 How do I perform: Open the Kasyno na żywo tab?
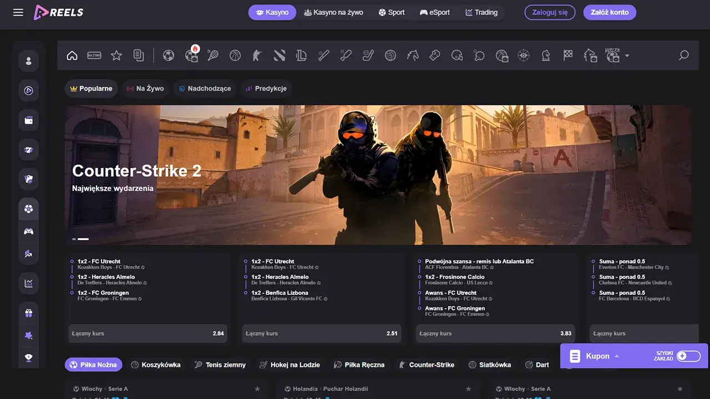[x=333, y=12]
